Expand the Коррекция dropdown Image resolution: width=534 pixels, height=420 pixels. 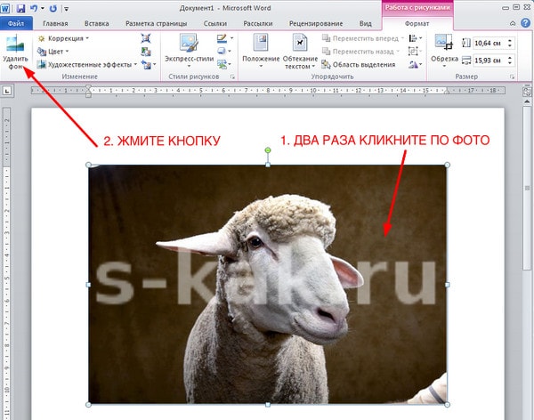pos(87,38)
